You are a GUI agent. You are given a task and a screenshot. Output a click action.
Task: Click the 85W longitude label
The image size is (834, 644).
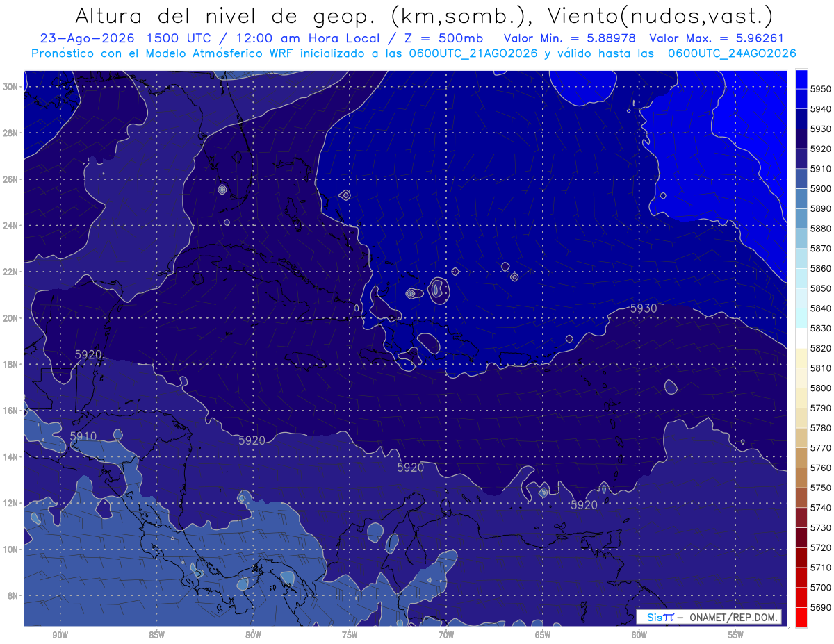tap(156, 636)
